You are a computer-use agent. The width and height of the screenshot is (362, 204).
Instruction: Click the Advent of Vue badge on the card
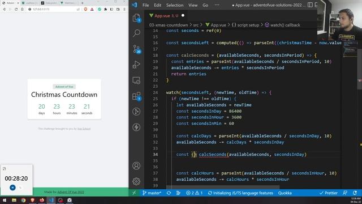64,87
